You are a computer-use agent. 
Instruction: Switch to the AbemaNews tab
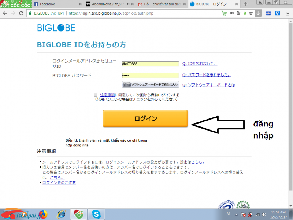click(x=110, y=4)
